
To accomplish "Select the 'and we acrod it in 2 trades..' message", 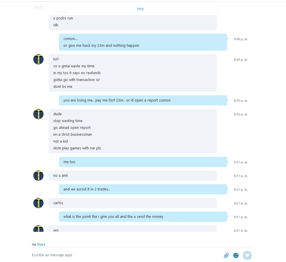I will click(x=143, y=189).
